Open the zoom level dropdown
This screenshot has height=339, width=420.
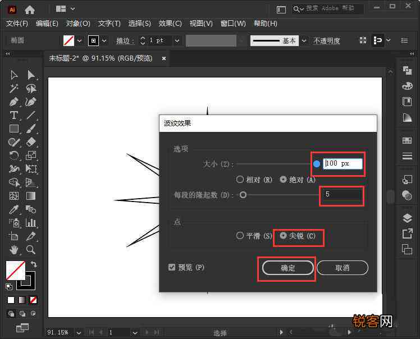(x=79, y=333)
